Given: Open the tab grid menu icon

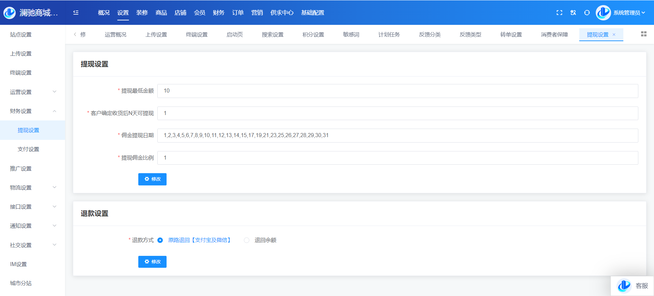Looking at the screenshot, I should click(643, 34).
